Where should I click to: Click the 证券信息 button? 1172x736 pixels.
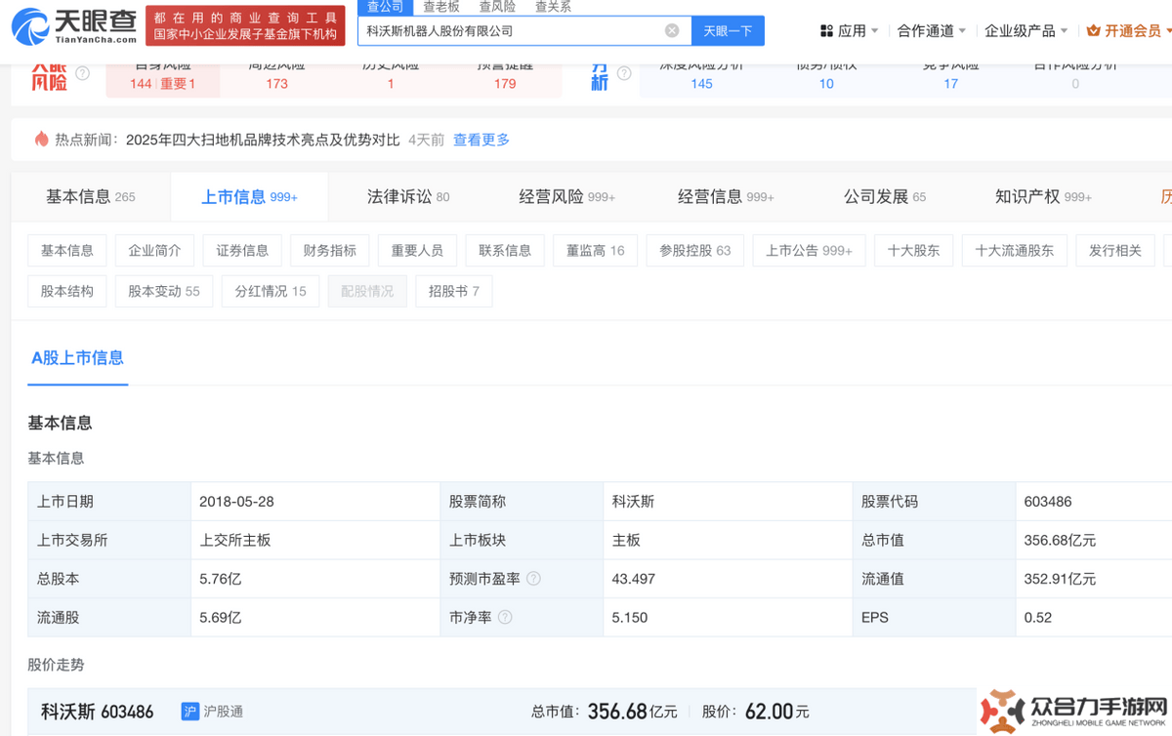242,251
